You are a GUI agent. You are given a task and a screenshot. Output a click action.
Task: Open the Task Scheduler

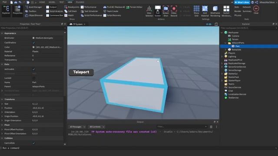click(x=89, y=11)
